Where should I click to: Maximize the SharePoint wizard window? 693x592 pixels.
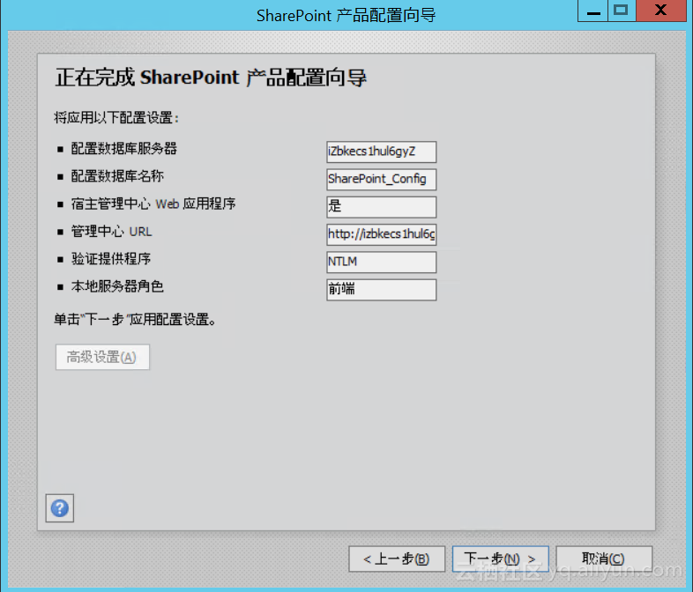(622, 11)
